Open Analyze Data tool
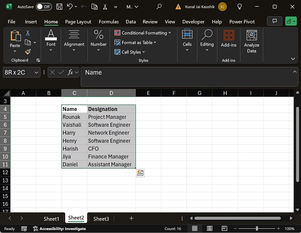 click(251, 42)
